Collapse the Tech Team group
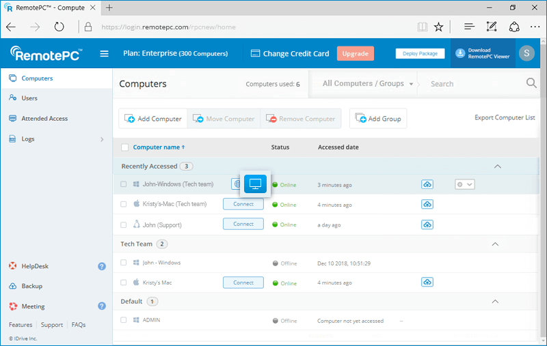547x346 pixels. click(x=495, y=244)
